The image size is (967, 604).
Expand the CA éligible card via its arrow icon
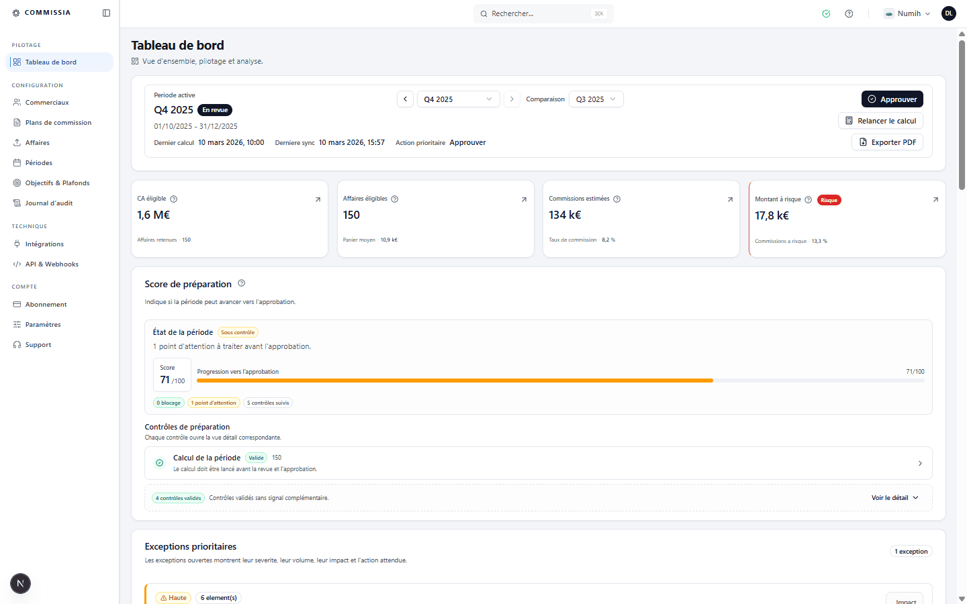point(318,199)
